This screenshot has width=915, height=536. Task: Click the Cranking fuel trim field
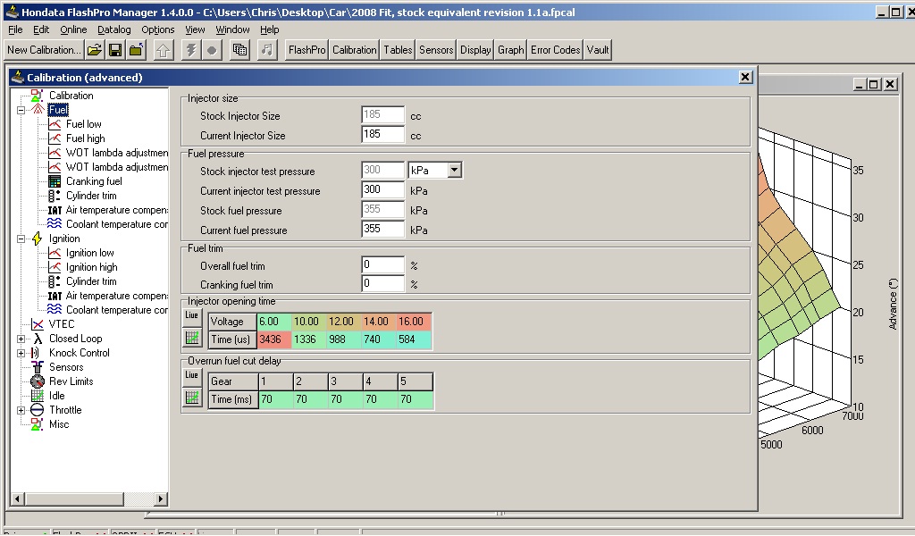(382, 283)
